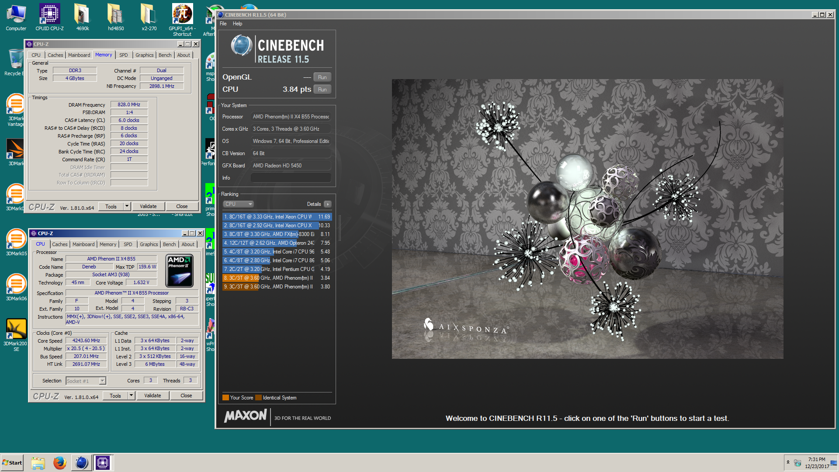Open Tools dropdown arrow in lower CPU-Z
Image resolution: width=839 pixels, height=472 pixels.
tap(132, 396)
